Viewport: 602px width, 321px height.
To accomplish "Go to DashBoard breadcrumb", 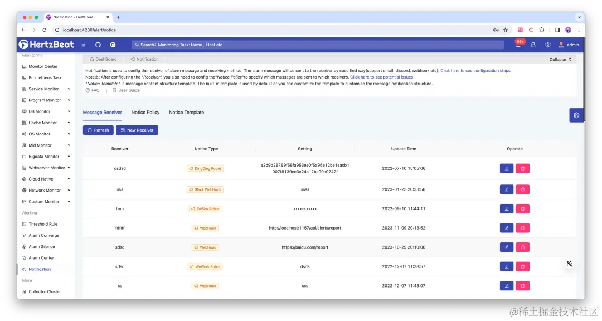I will (x=103, y=59).
